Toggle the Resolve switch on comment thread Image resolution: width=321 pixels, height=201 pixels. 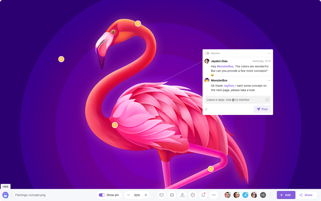(x=207, y=53)
